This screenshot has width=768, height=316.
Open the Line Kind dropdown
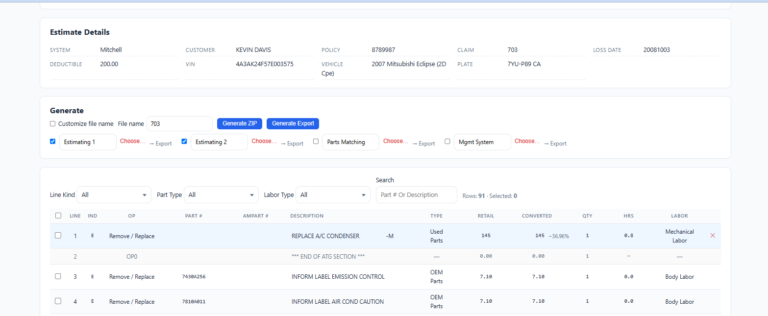coord(114,194)
